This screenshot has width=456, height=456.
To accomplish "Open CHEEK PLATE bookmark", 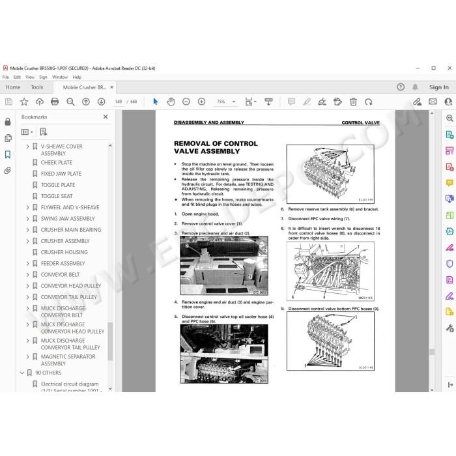I will pyautogui.click(x=57, y=163).
